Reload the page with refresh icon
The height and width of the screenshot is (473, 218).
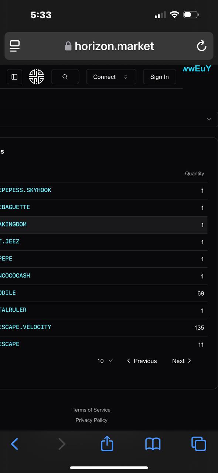coord(201,46)
